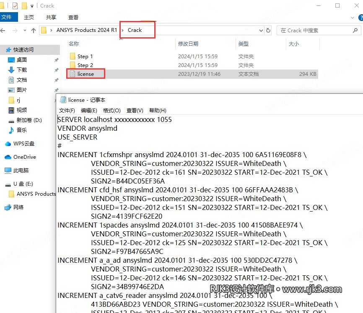Sort files by 名称 column

[x=74, y=44]
